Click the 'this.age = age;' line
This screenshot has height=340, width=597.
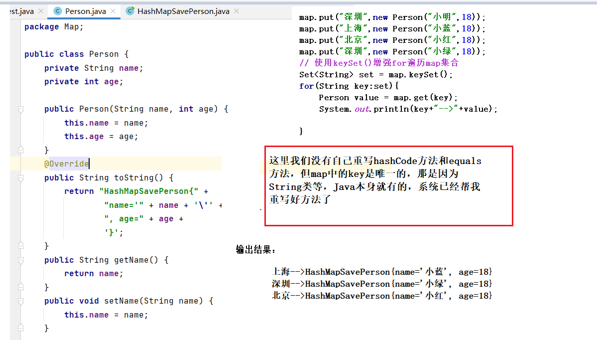(101, 137)
